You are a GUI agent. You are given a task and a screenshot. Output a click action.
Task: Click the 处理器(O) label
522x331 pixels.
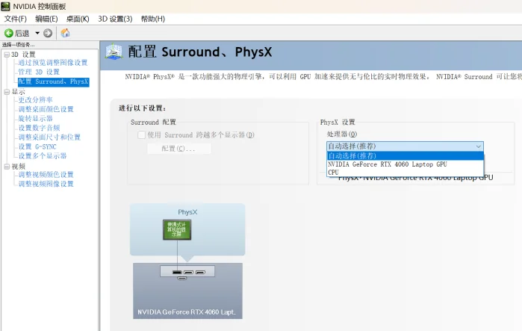342,134
